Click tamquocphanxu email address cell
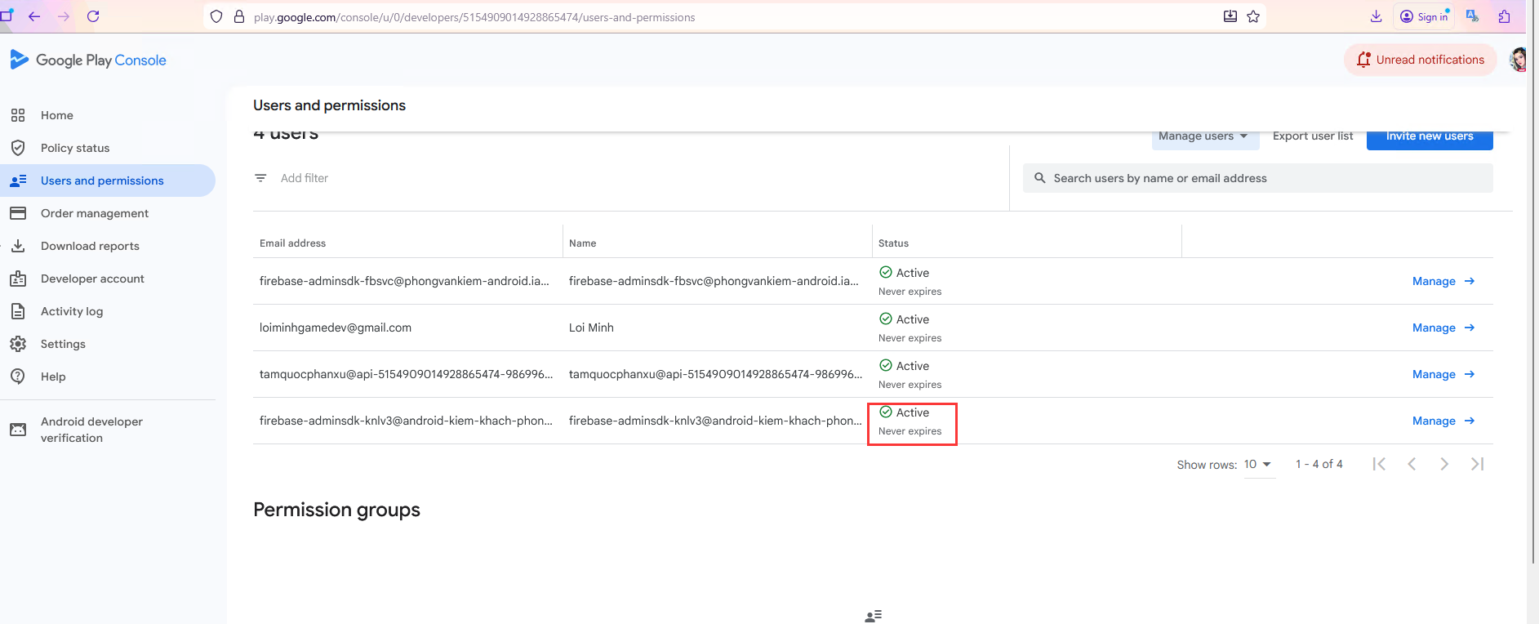This screenshot has height=624, width=1539. point(406,374)
